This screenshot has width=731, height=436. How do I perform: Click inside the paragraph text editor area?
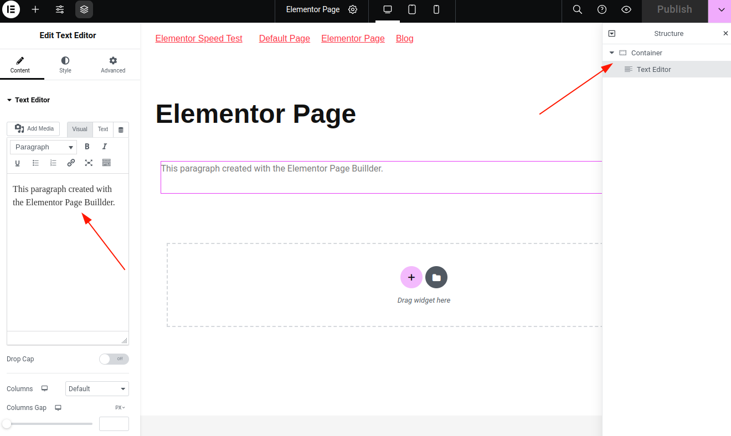(x=68, y=252)
